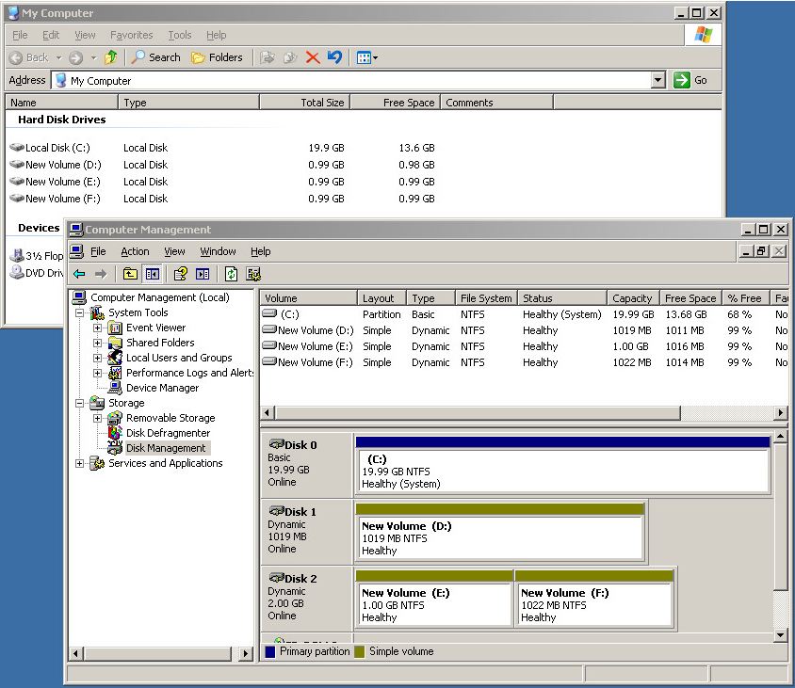Toggle the Folders pane in My Computer

(x=217, y=57)
